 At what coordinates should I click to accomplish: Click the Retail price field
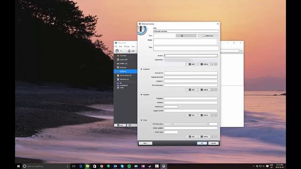point(171,107)
